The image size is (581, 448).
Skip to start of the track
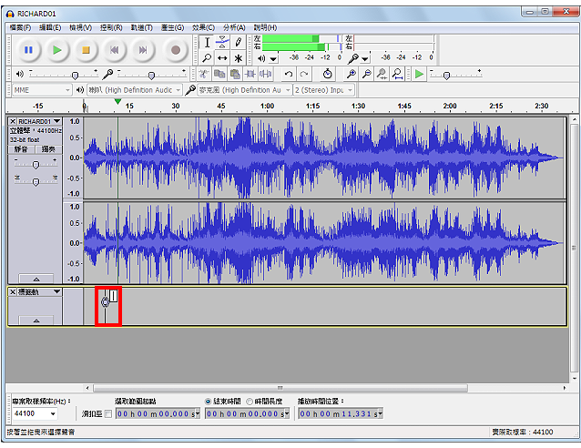click(x=115, y=50)
